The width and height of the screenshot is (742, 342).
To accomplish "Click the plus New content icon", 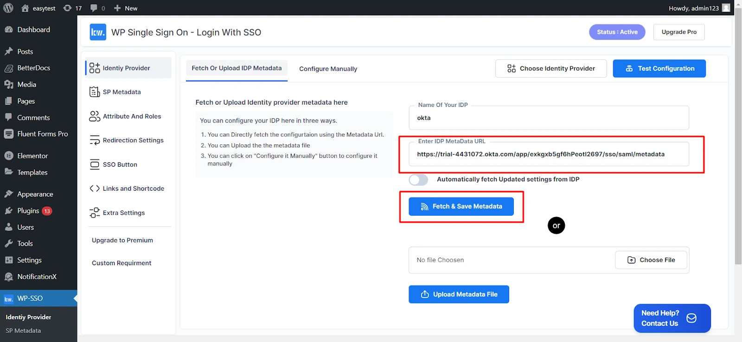I will tap(117, 8).
